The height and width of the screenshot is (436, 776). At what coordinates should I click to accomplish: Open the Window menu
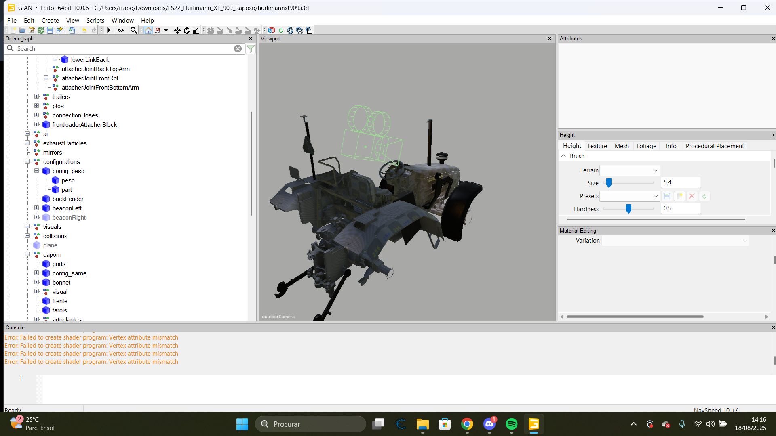coord(122,21)
